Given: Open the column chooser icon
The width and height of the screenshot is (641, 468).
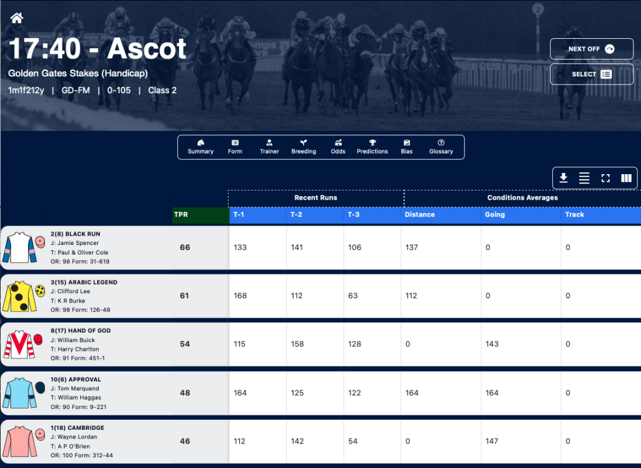Looking at the screenshot, I should 626,178.
